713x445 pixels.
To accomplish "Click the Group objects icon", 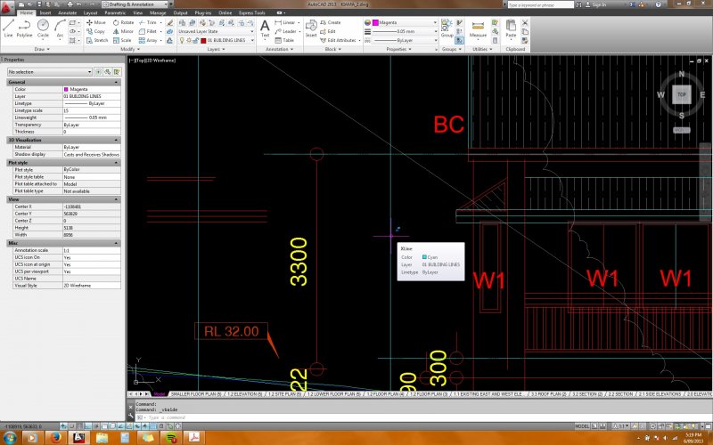I will (x=447, y=27).
